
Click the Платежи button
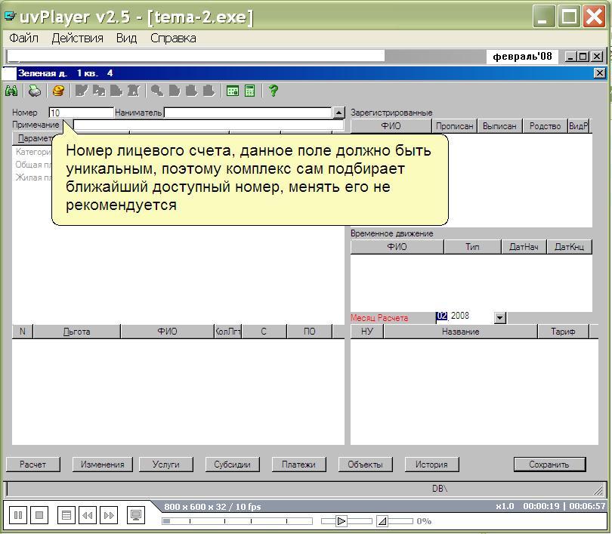click(x=298, y=465)
